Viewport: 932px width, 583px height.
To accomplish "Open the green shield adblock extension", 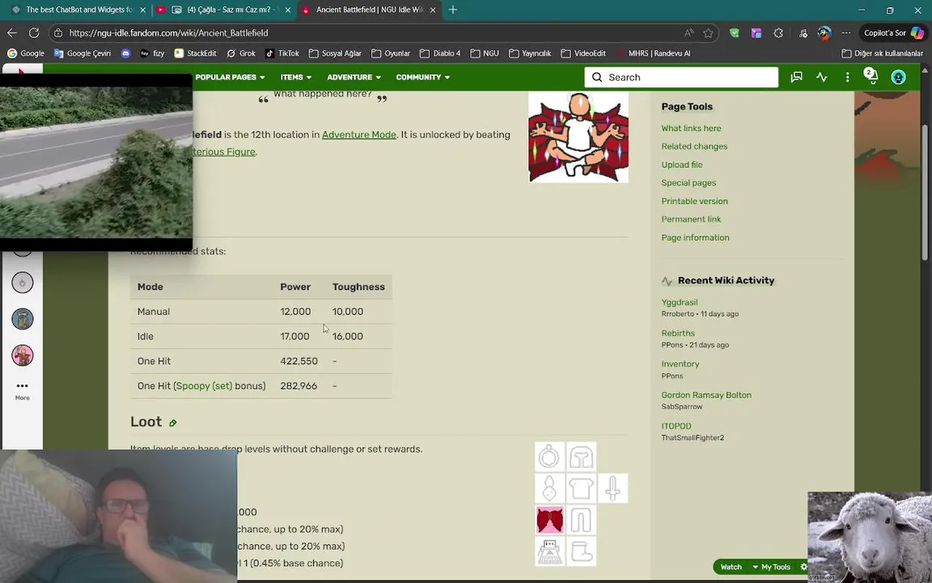I will [x=734, y=33].
